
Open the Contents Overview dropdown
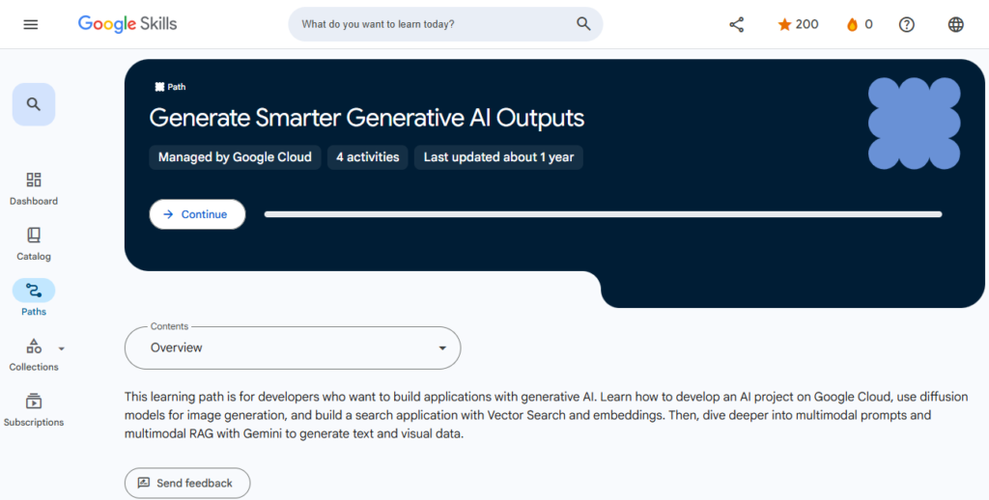(293, 347)
